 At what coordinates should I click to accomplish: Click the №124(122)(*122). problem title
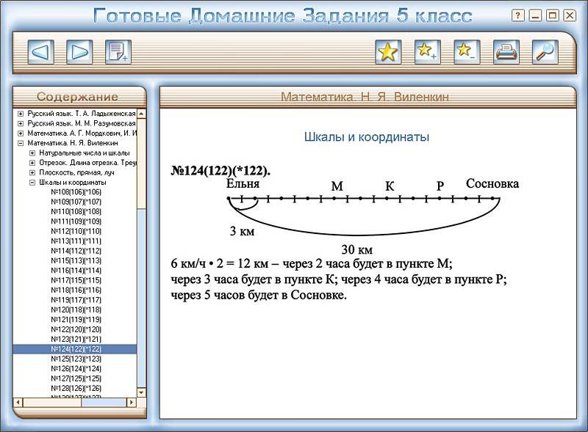tap(220, 171)
